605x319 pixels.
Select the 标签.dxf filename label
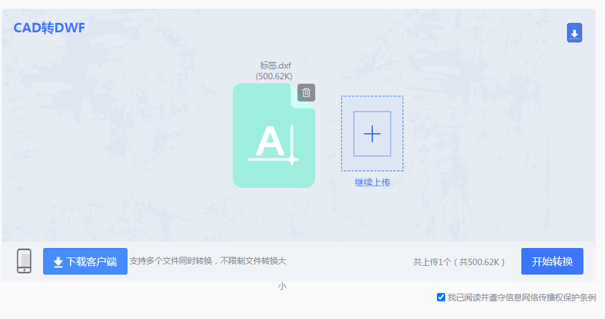pos(275,65)
